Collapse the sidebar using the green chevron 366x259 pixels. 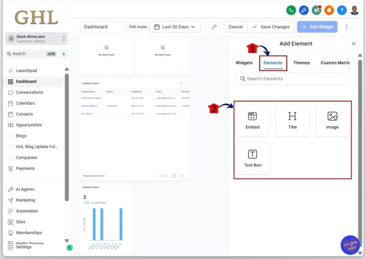[69, 247]
